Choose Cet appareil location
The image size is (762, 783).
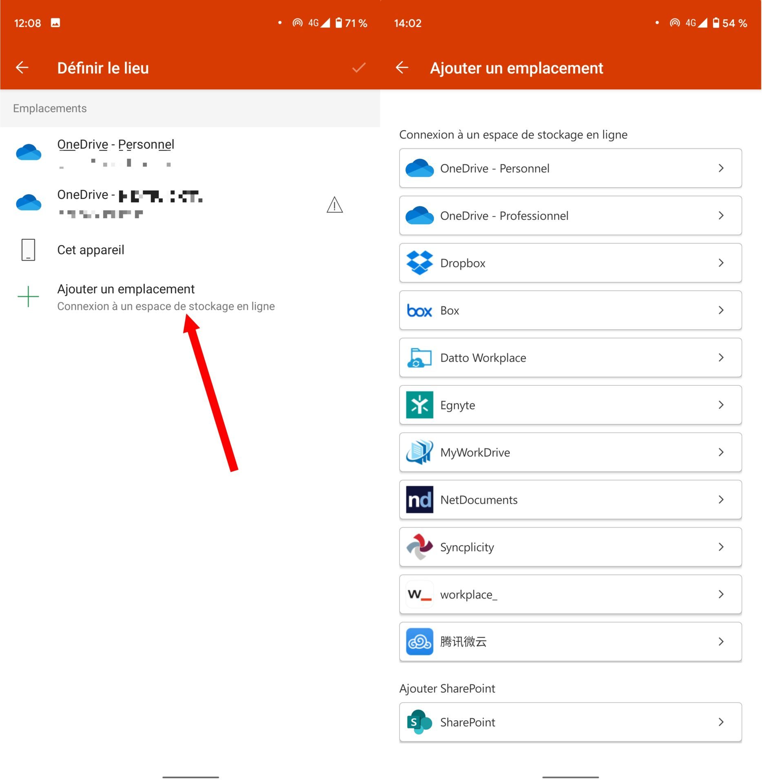click(190, 250)
